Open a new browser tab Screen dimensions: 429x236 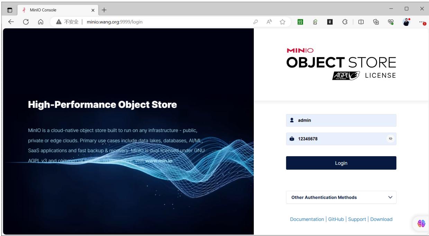tap(105, 9)
